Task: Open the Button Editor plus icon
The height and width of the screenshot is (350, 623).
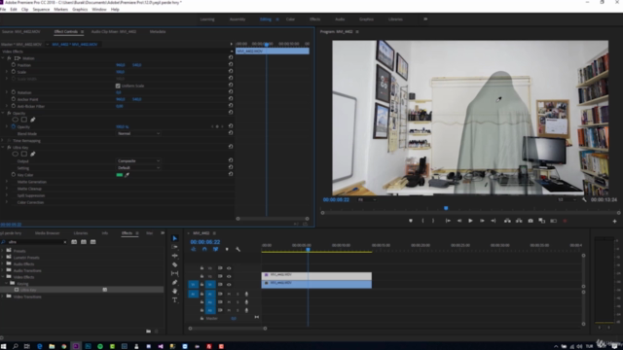Action: [614, 221]
